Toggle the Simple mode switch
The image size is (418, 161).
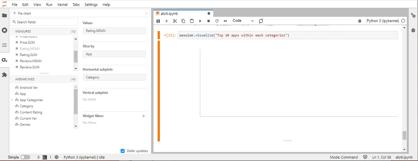(25, 157)
